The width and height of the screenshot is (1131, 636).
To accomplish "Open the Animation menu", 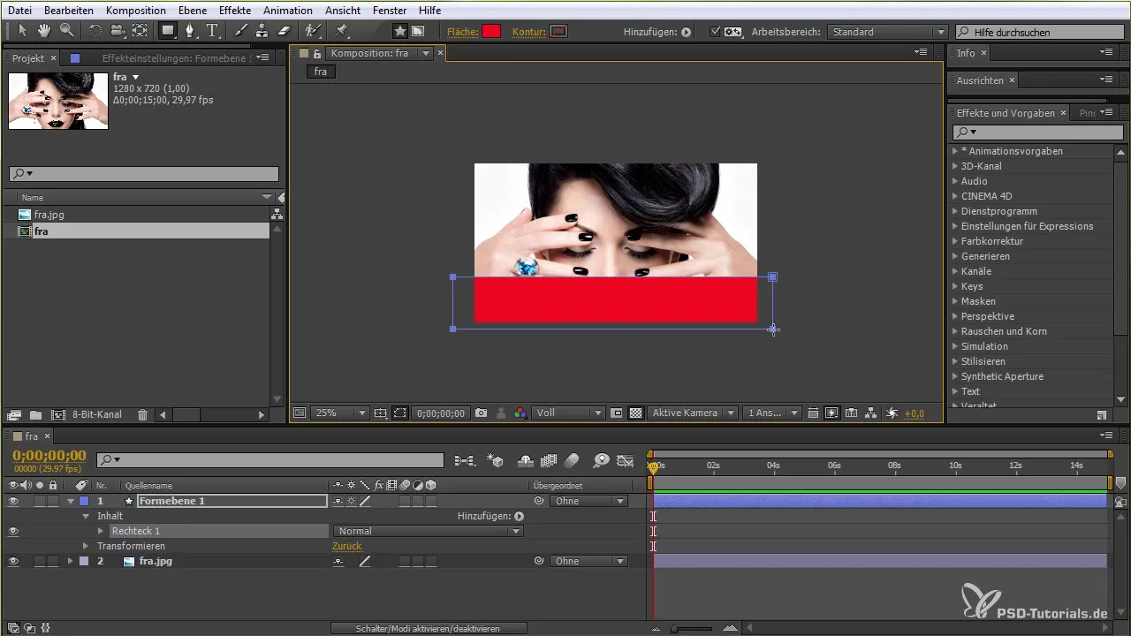I will (x=287, y=10).
